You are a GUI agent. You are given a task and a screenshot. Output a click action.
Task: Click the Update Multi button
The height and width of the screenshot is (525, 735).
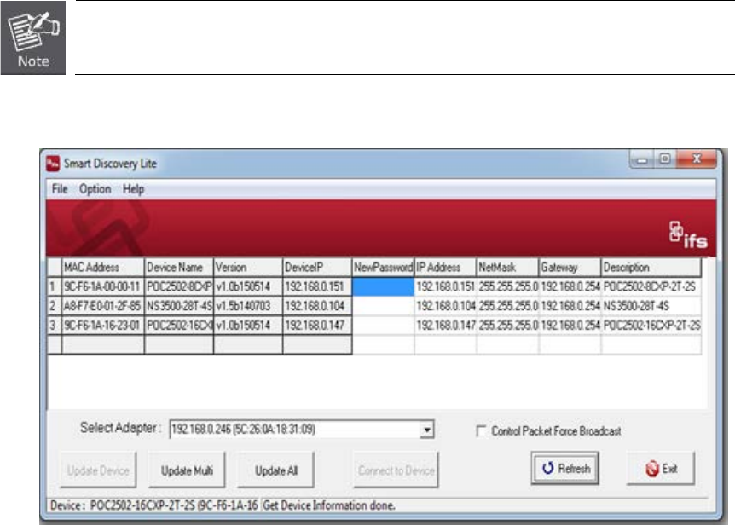(187, 470)
